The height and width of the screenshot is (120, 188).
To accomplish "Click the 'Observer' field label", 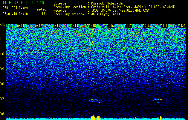I will coord(61,3).
